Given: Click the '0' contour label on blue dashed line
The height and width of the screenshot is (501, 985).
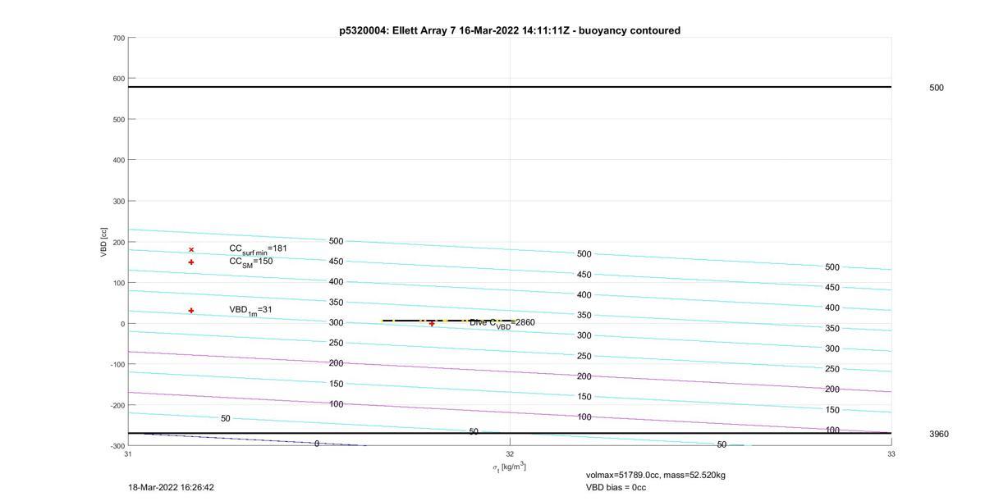Looking at the screenshot, I should pyautogui.click(x=317, y=444).
